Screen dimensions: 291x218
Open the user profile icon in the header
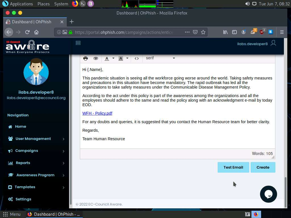(x=273, y=43)
